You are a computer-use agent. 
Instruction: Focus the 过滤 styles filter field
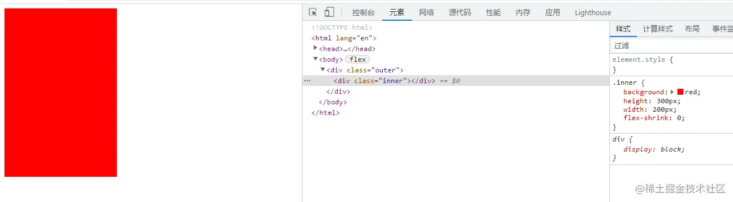coord(671,45)
